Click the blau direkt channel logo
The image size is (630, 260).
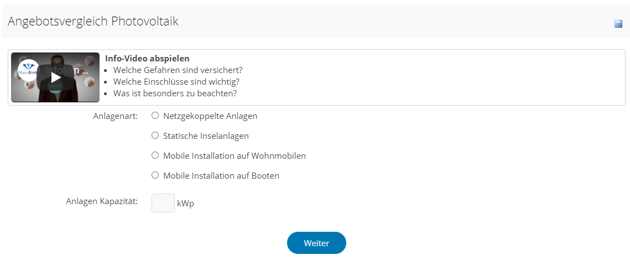point(28,70)
